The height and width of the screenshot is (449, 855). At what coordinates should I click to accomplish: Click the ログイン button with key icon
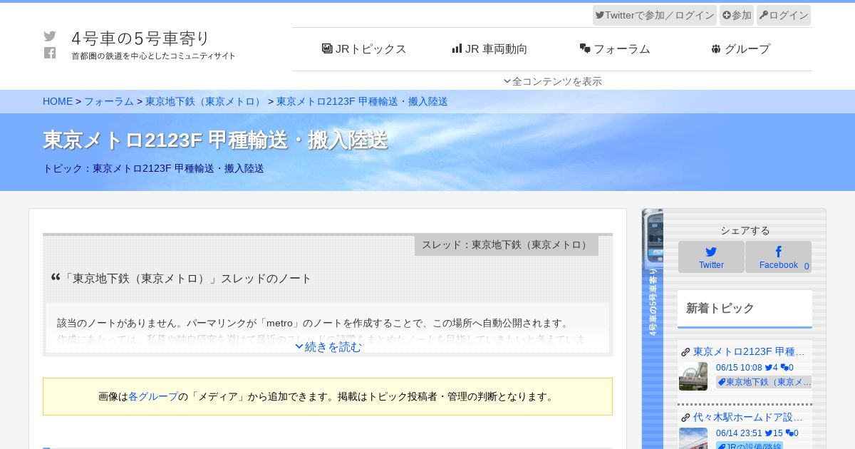point(784,15)
